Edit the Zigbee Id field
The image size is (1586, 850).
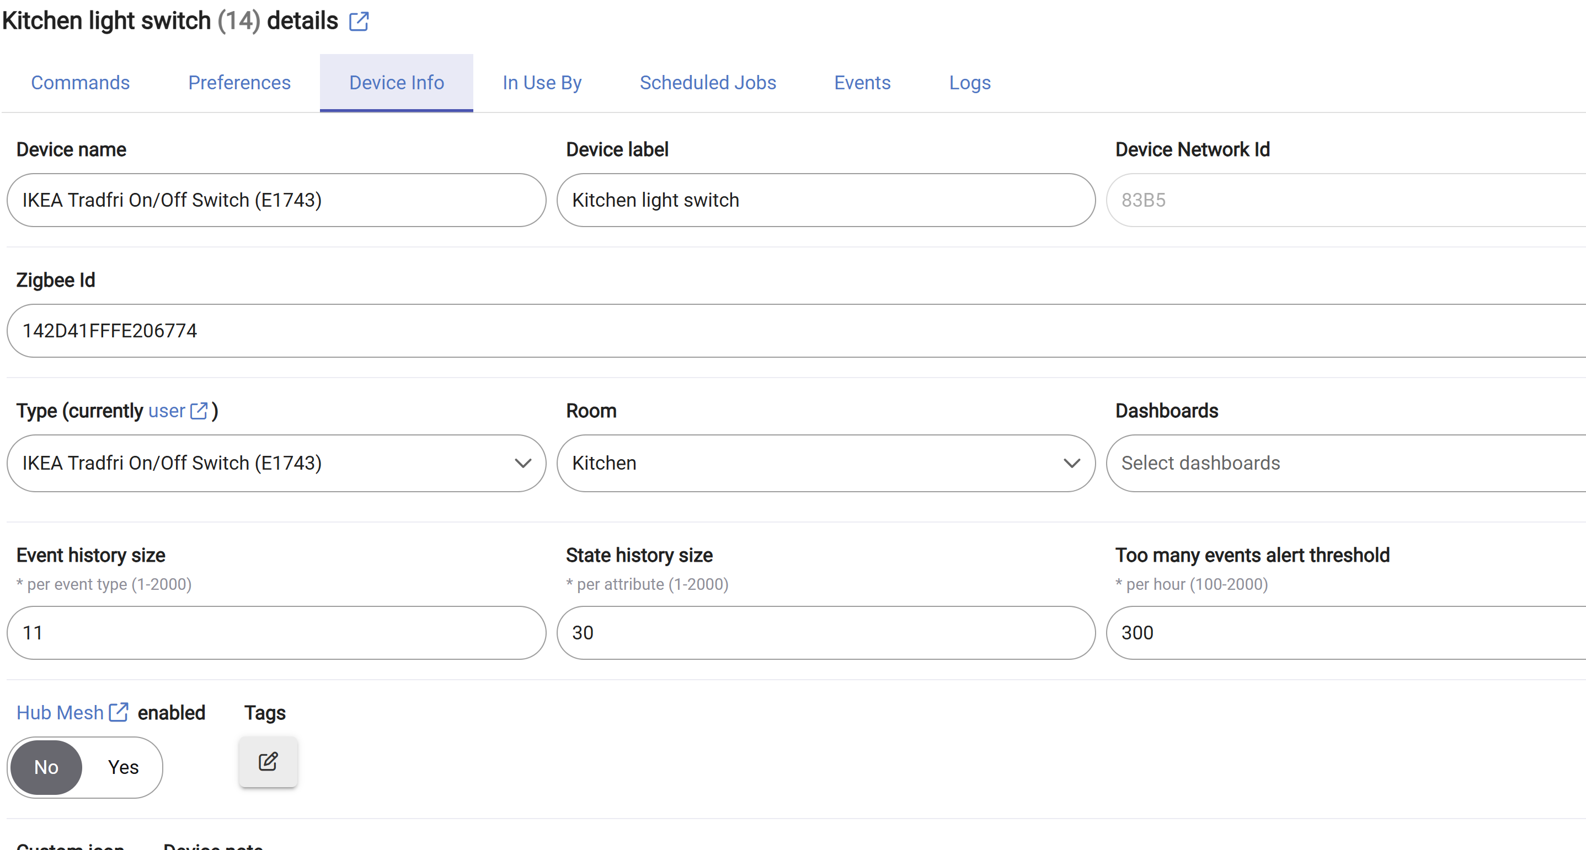(797, 330)
